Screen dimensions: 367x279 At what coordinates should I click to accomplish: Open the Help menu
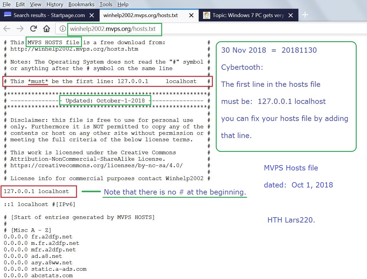point(123,4)
